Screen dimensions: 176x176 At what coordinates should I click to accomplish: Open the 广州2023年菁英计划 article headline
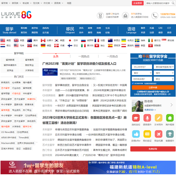click(79, 63)
